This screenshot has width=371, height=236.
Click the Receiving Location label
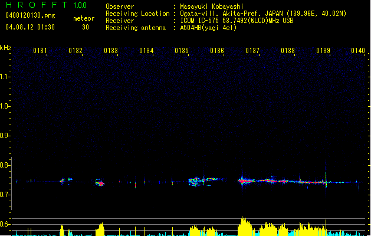[x=137, y=14]
